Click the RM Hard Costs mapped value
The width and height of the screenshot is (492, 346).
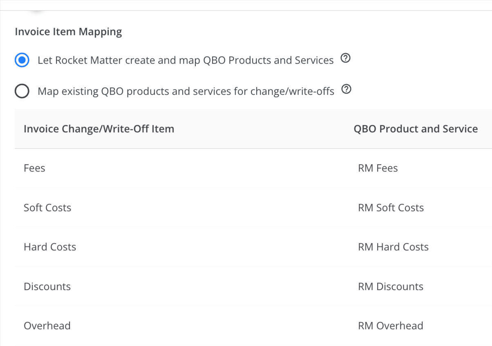point(394,247)
